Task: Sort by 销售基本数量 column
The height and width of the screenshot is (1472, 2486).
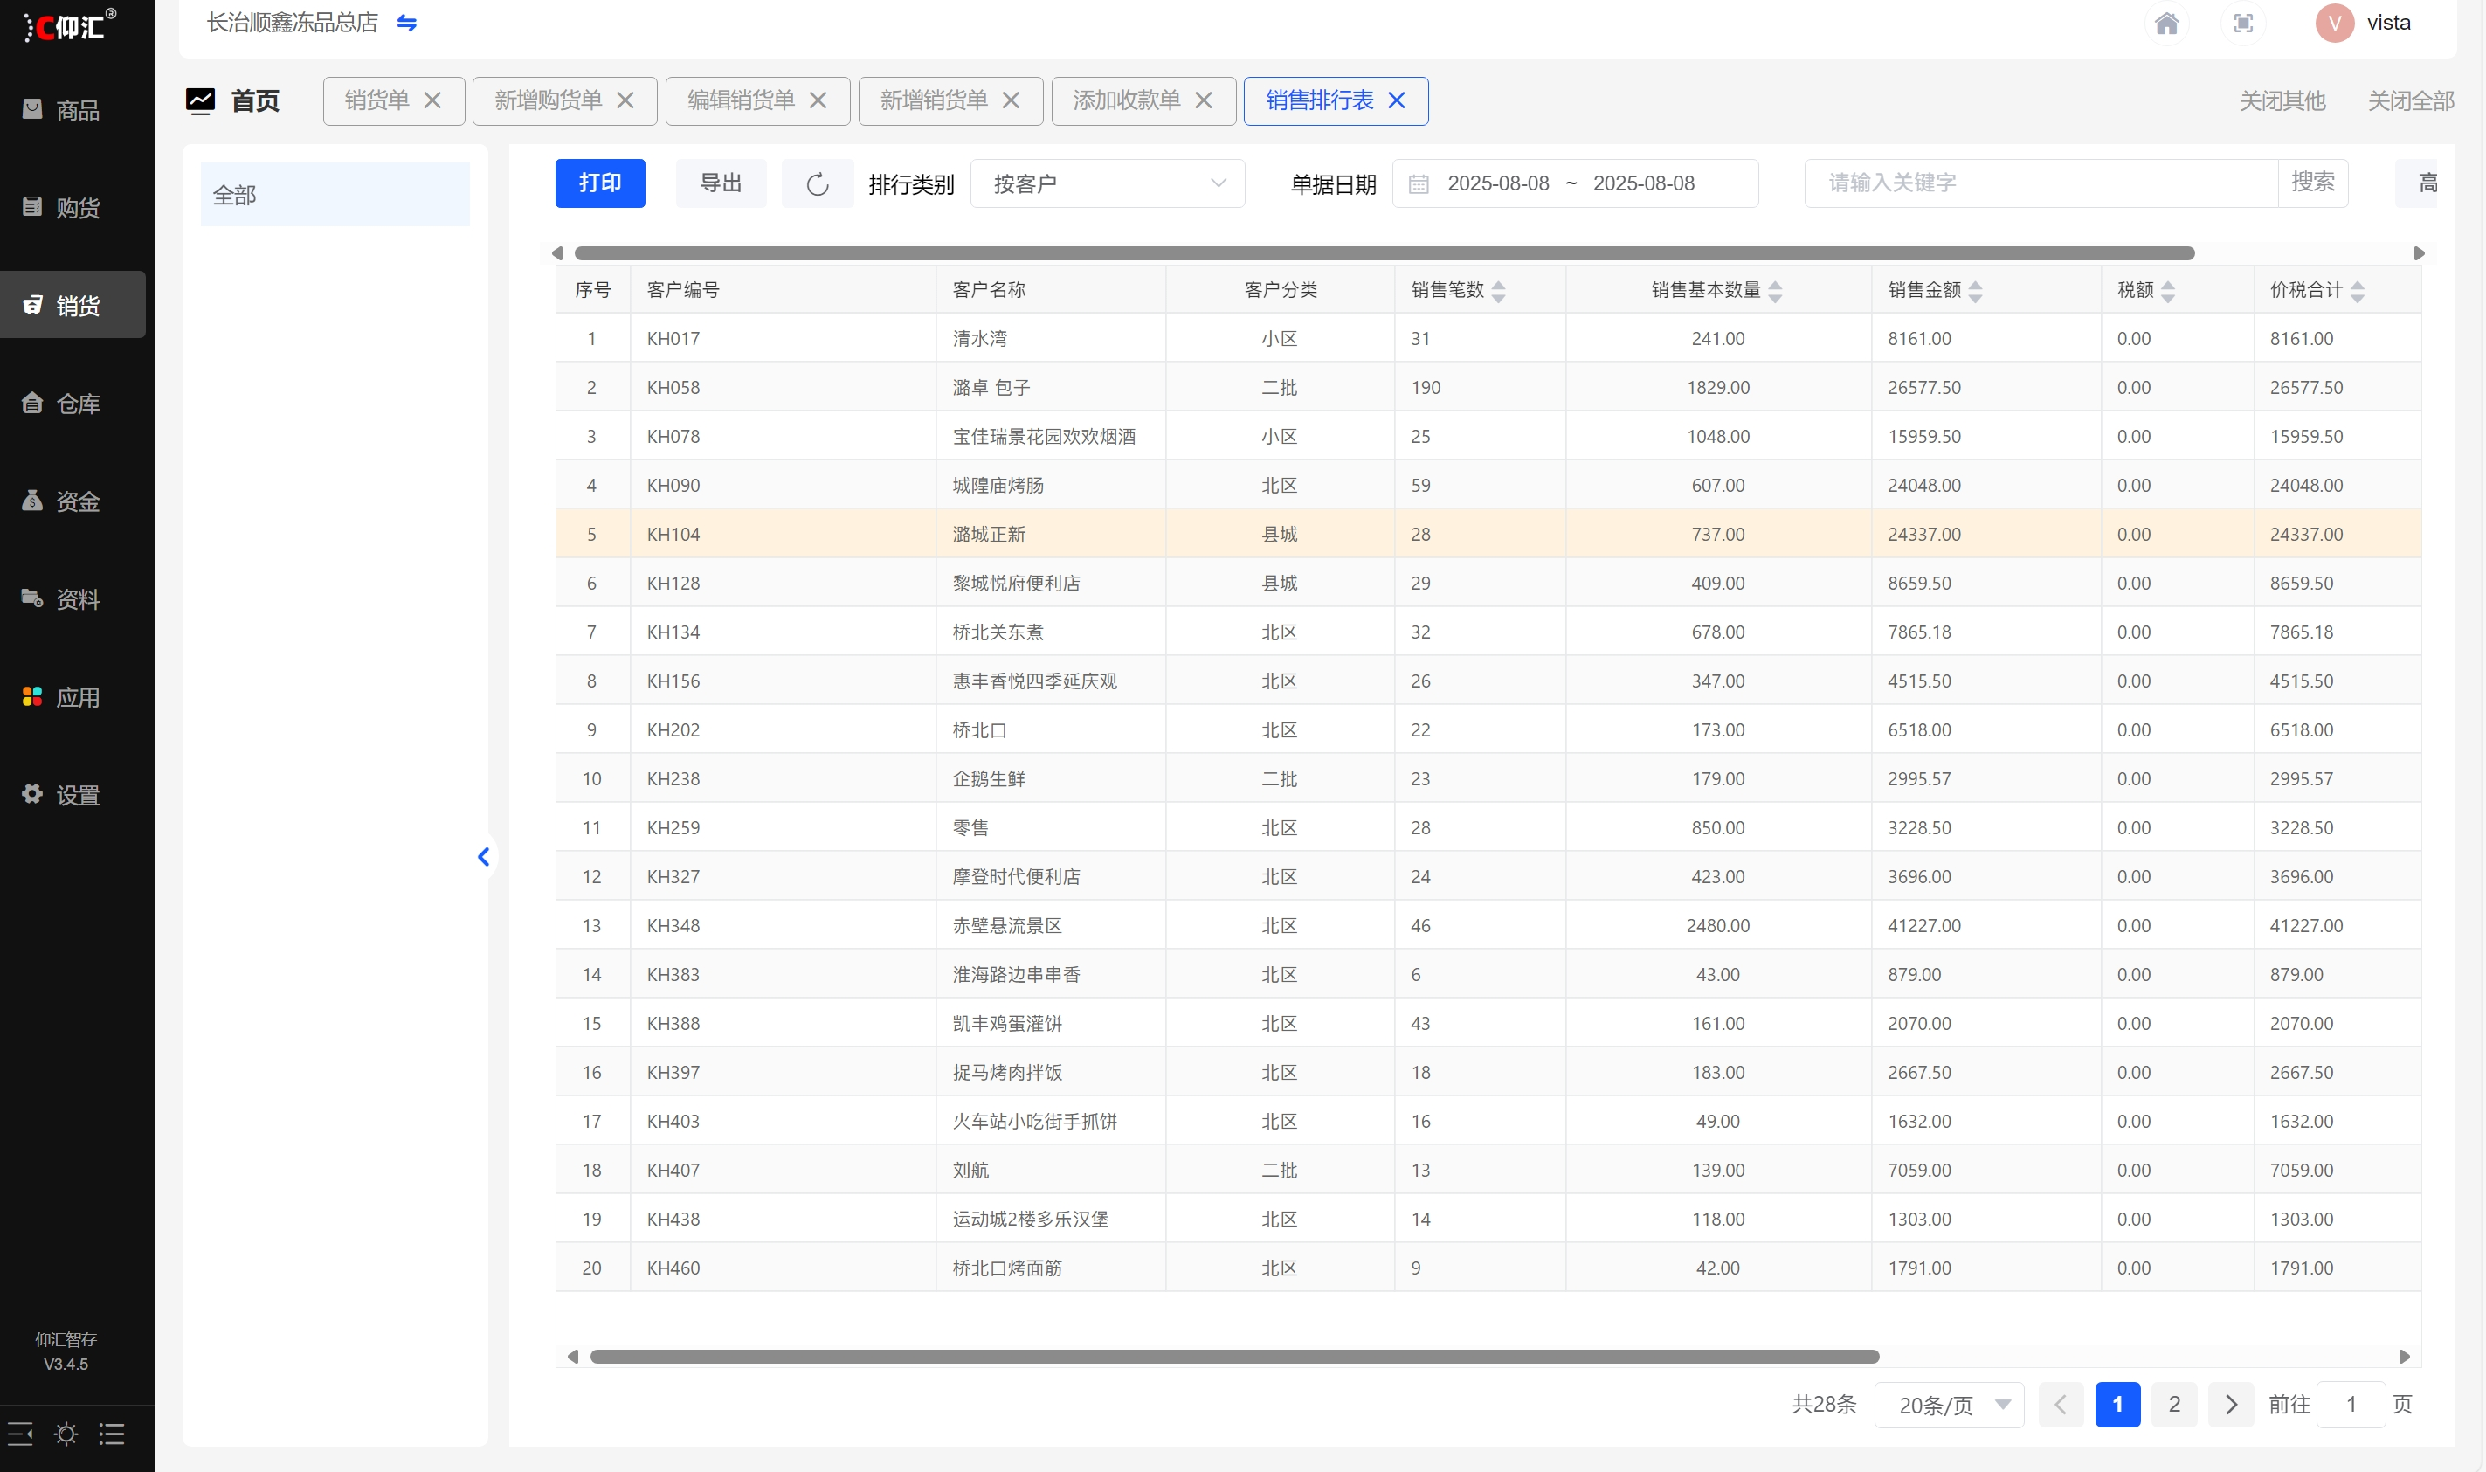Action: [1775, 291]
